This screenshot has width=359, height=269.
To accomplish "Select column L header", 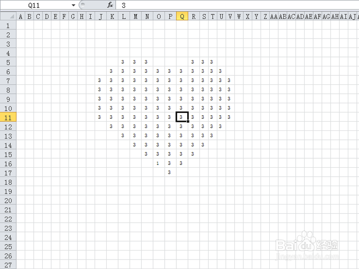I will (x=124, y=16).
